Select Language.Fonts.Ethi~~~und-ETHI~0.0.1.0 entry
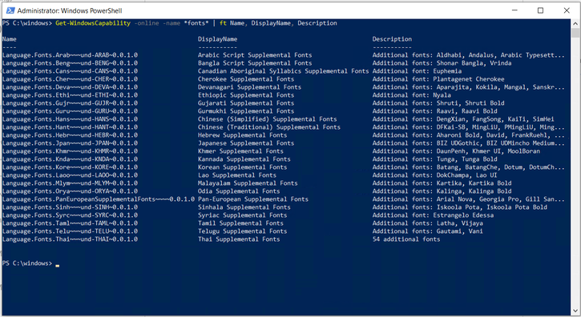Image resolution: width=581 pixels, height=317 pixels. click(x=70, y=95)
